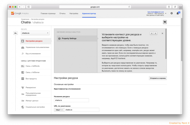The width and height of the screenshot is (190, 125).
Task: Click the tutorial panel scrollbar
Action: click(x=166, y=44)
